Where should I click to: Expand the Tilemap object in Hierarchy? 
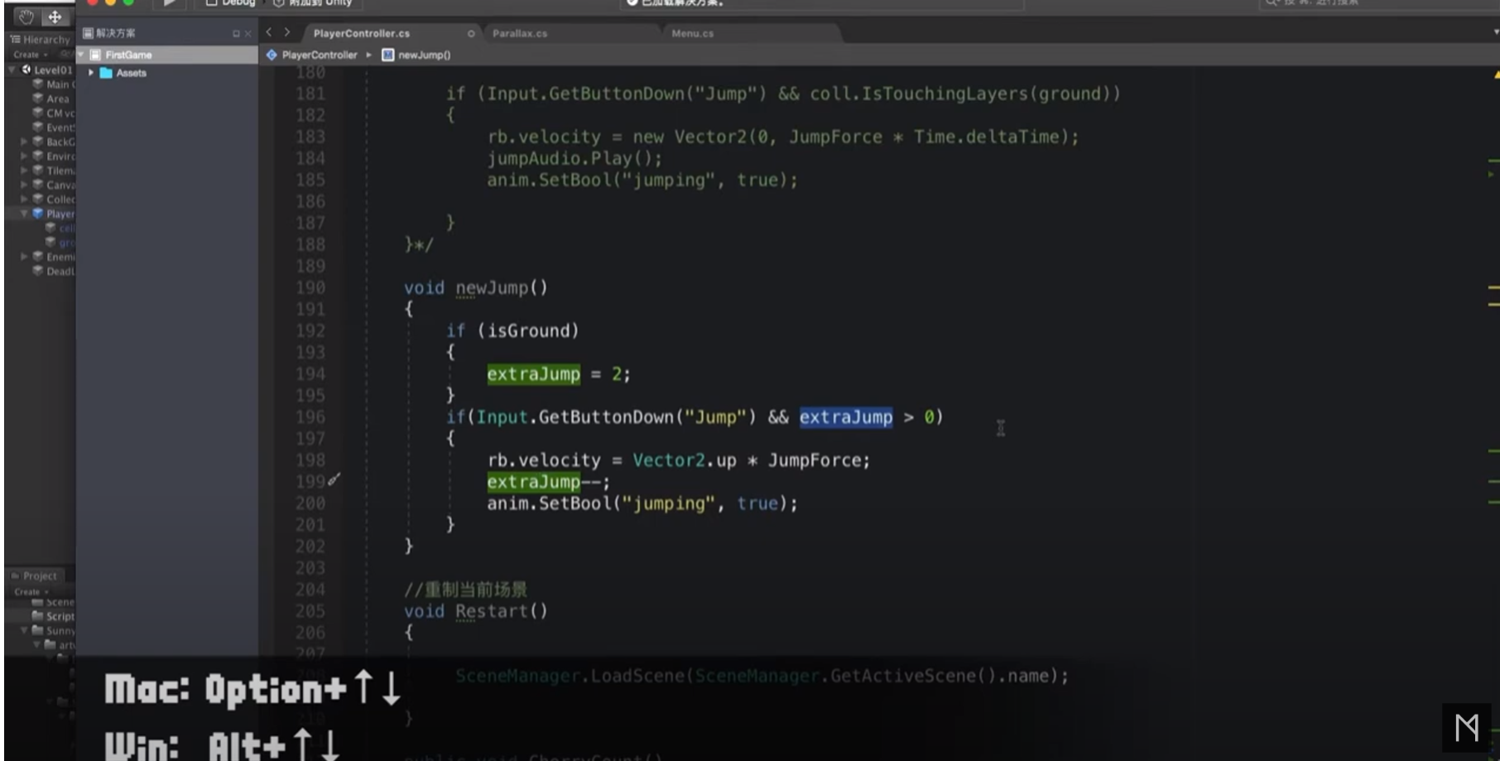[24, 170]
